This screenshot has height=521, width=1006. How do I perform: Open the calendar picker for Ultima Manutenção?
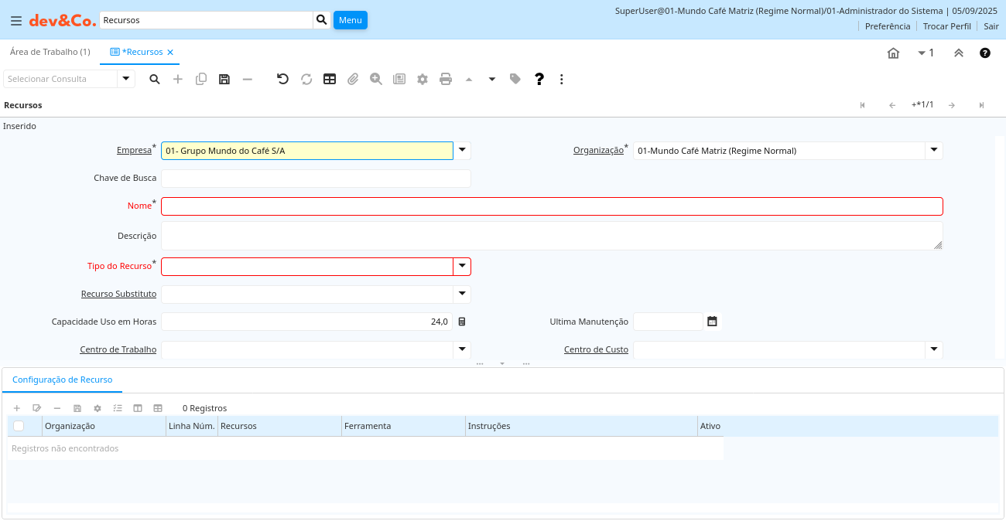(712, 322)
